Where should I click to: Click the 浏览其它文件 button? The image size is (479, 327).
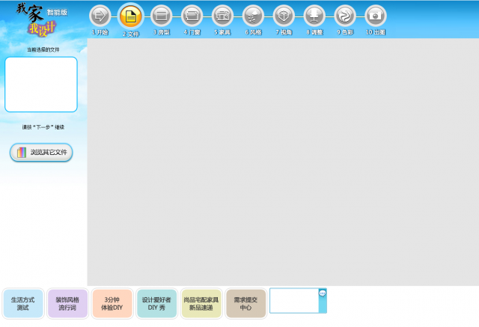click(x=41, y=153)
